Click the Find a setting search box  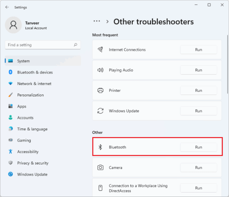[x=43, y=45]
